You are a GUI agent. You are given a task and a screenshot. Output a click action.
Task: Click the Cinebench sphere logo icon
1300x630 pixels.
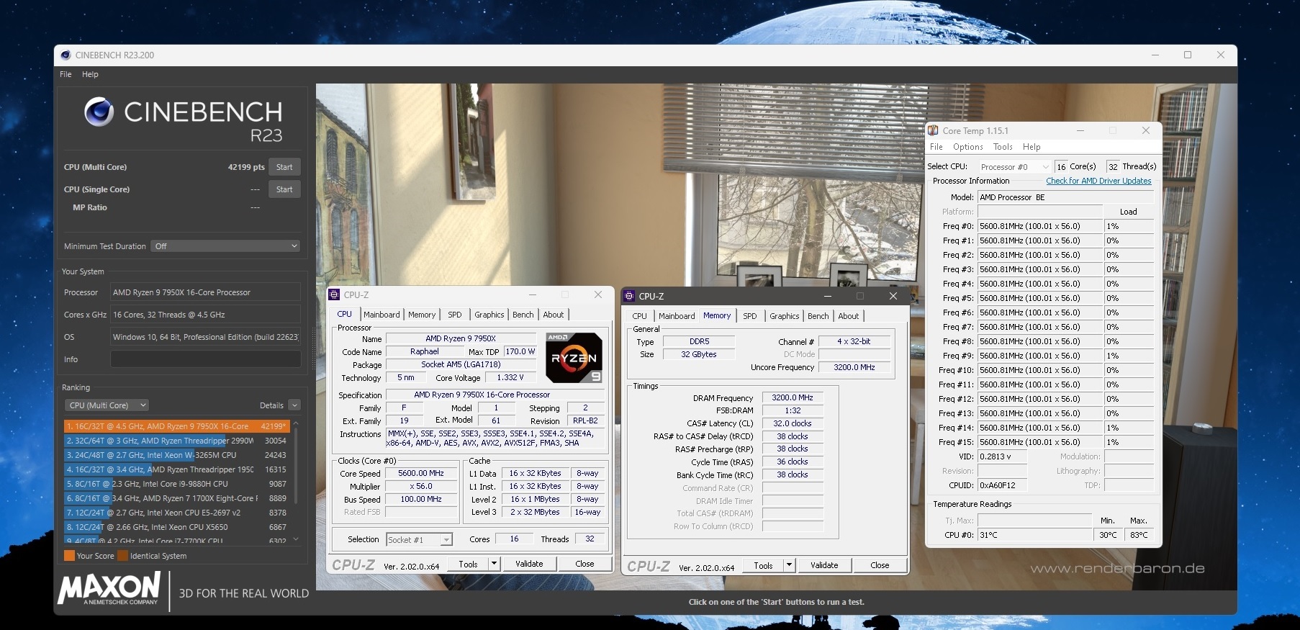point(99,112)
